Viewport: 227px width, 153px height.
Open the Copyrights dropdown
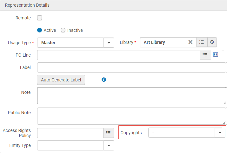click(220, 133)
